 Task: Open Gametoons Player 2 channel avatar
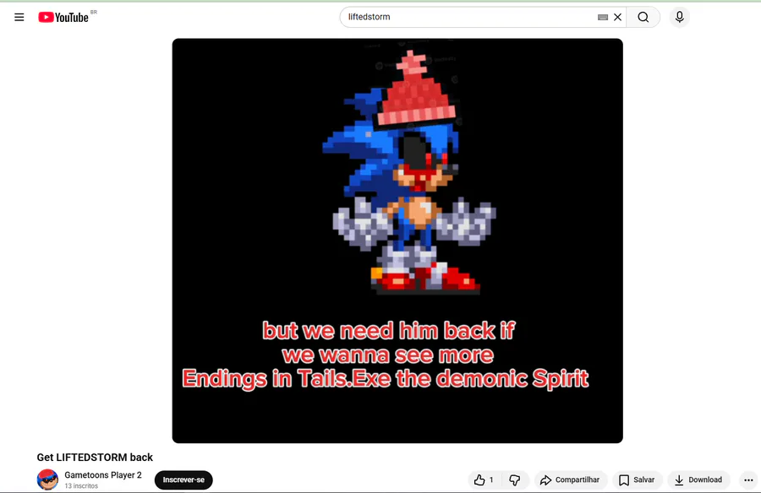tap(47, 479)
